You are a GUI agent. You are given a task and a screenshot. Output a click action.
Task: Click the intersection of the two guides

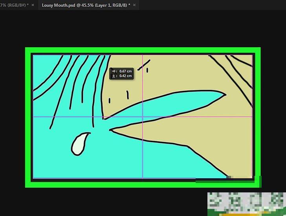(x=142, y=117)
